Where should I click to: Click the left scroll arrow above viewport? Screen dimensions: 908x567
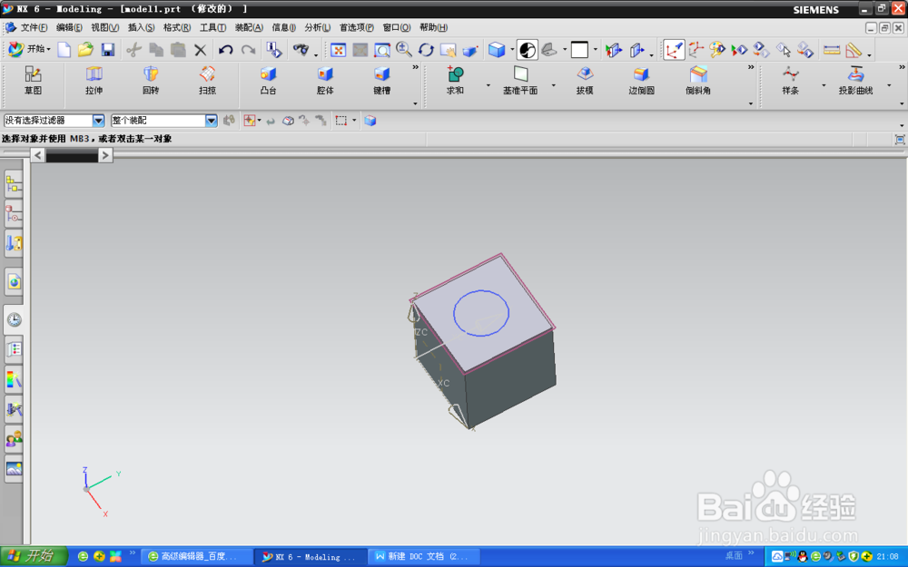(37, 155)
